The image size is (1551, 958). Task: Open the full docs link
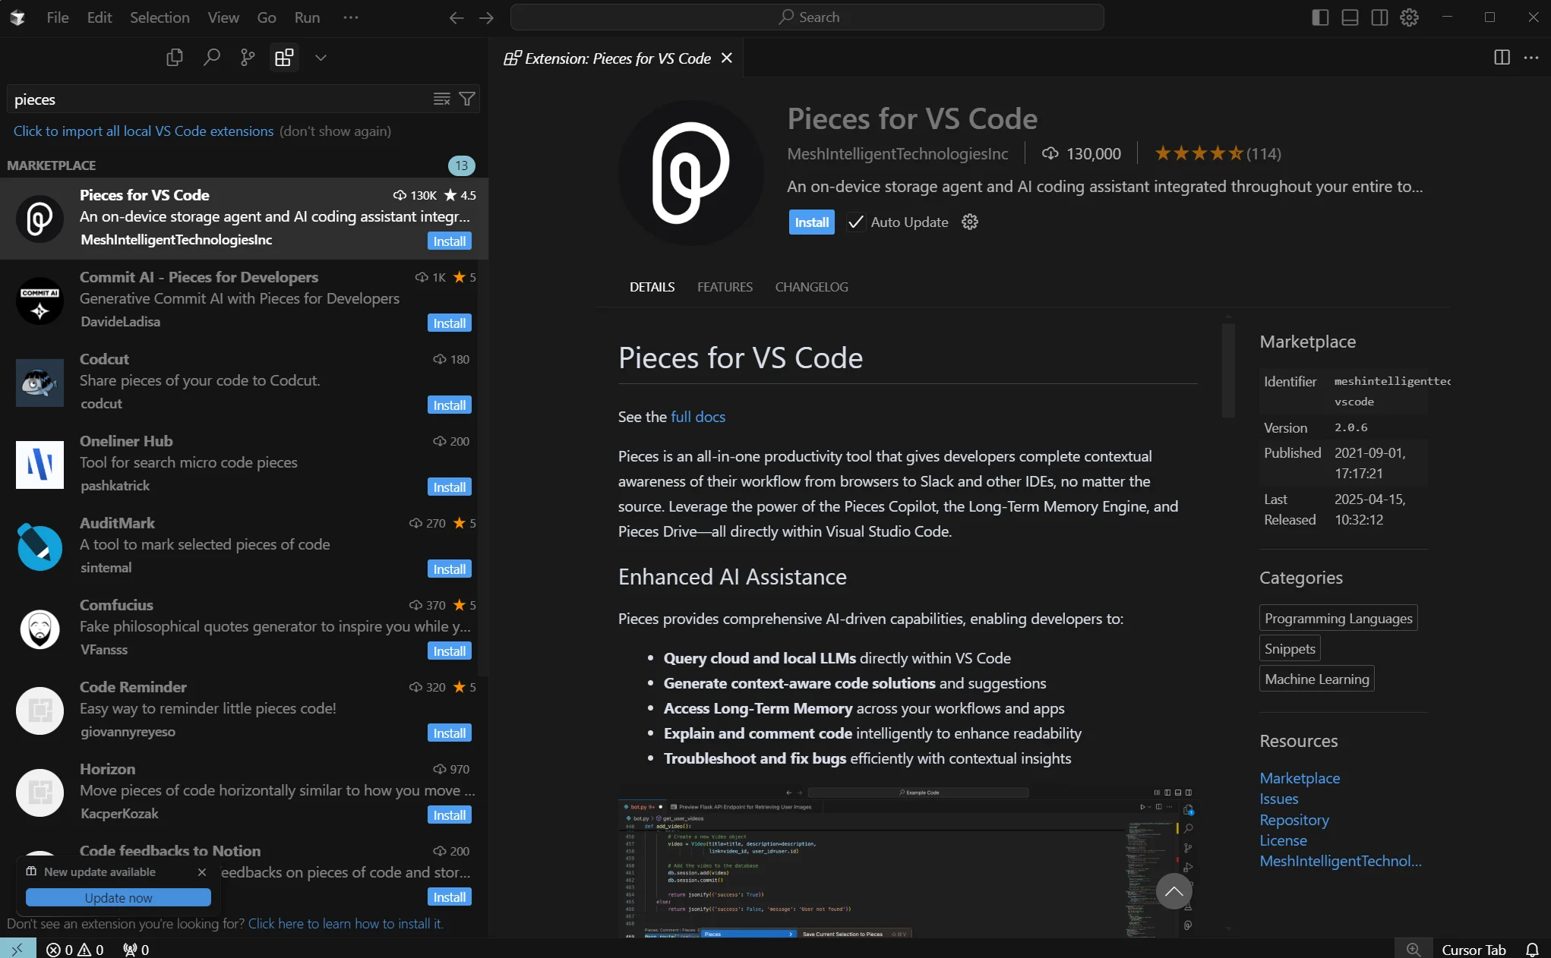(697, 417)
